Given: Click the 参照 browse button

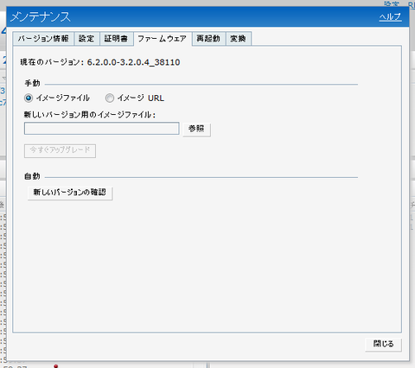Looking at the screenshot, I should pyautogui.click(x=196, y=129).
